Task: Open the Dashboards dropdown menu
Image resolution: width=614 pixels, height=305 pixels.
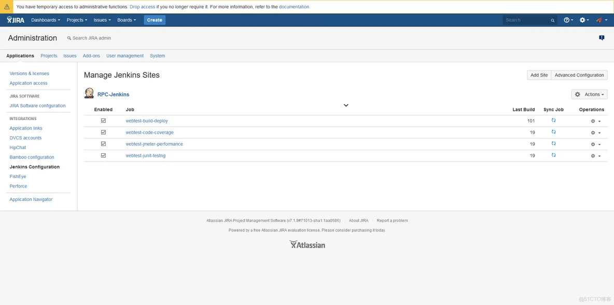Action: 46,20
